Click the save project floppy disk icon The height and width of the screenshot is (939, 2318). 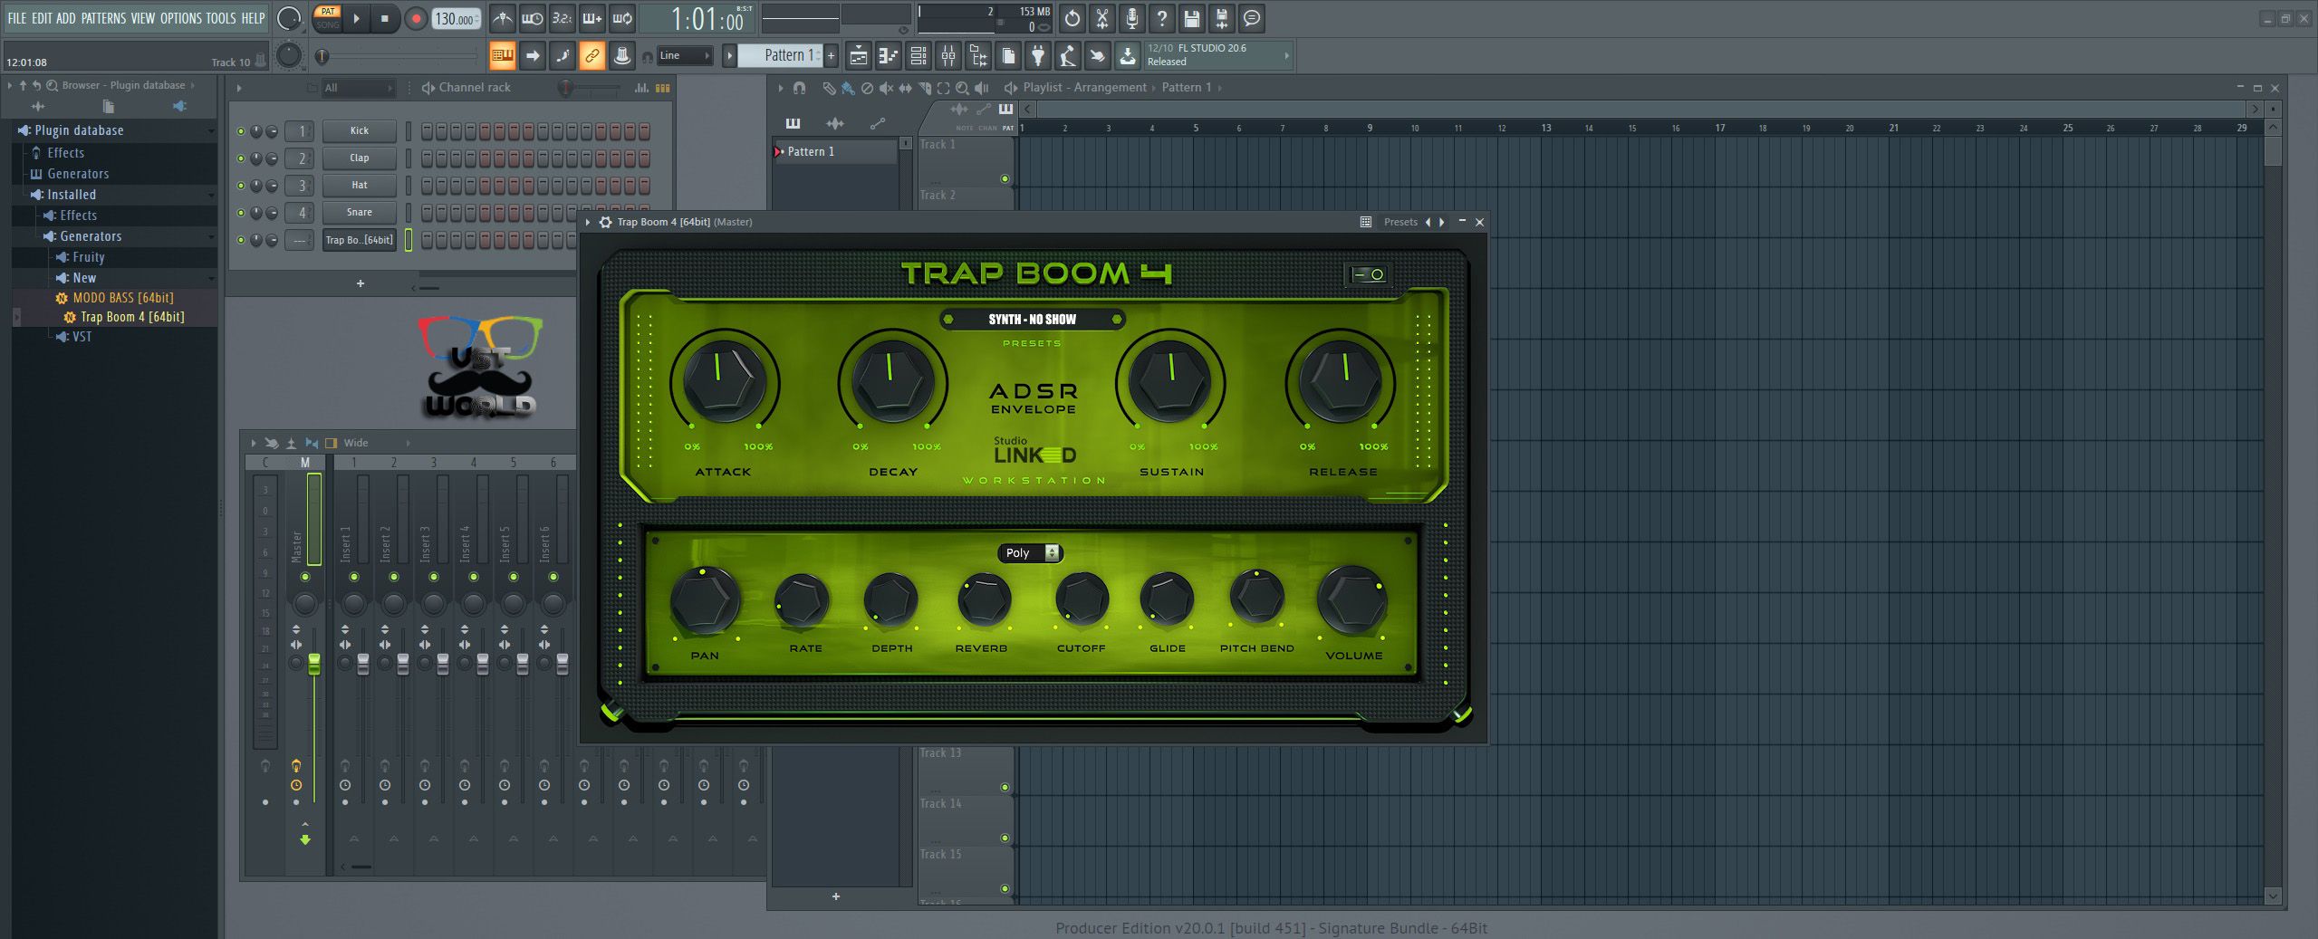click(1191, 18)
